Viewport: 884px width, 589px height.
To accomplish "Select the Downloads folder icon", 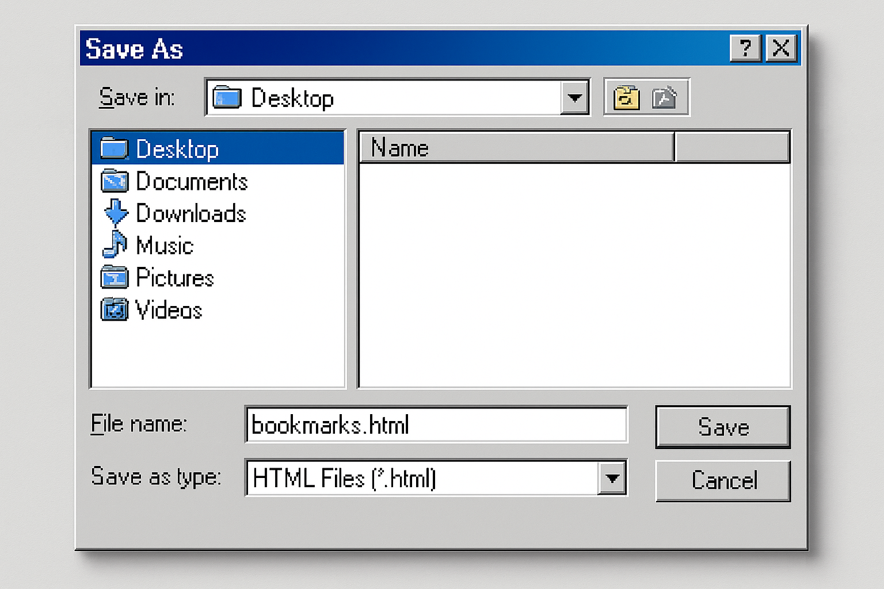I will coord(115,213).
